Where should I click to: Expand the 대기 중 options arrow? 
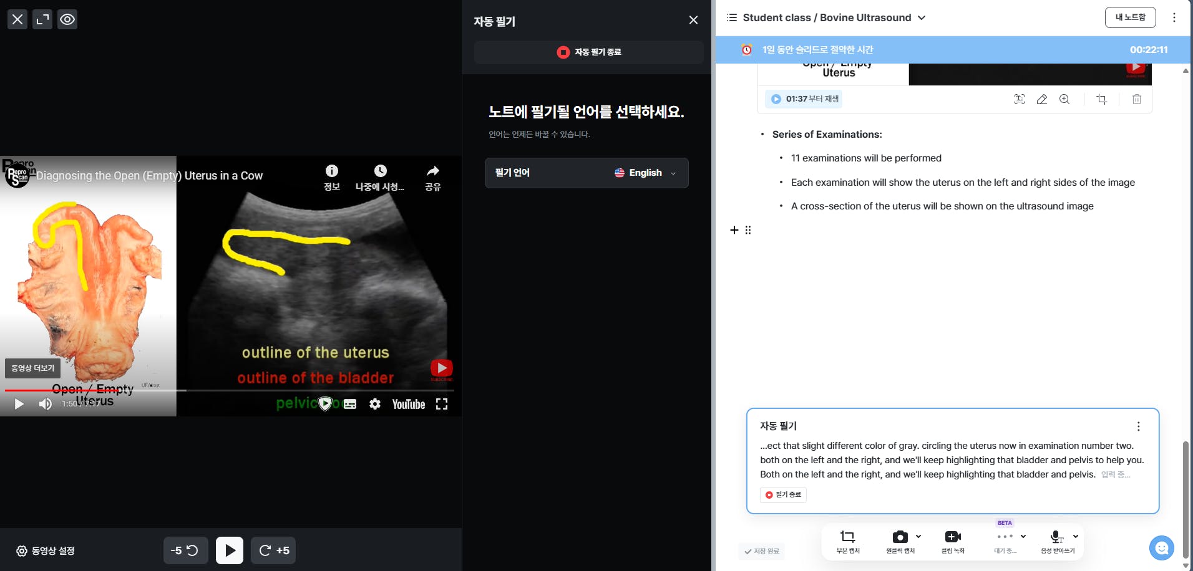(1023, 536)
